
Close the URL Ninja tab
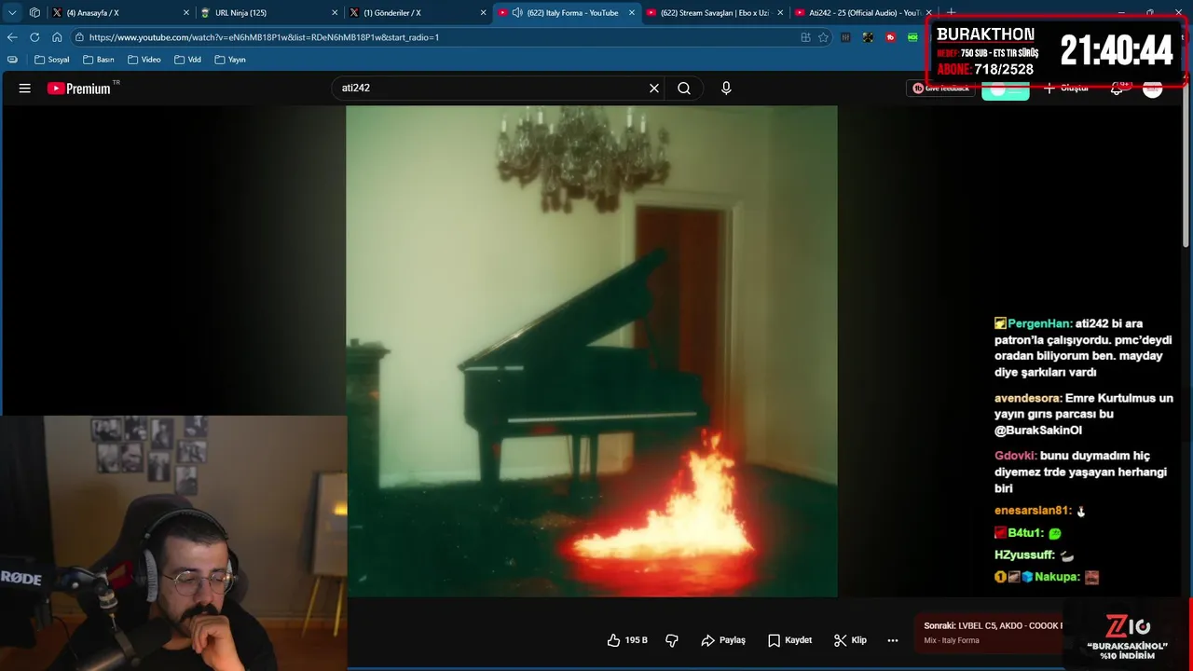[x=335, y=13]
